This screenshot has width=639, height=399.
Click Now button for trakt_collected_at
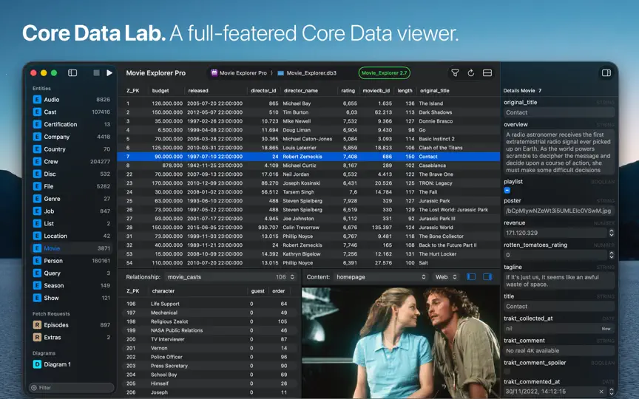(x=606, y=329)
